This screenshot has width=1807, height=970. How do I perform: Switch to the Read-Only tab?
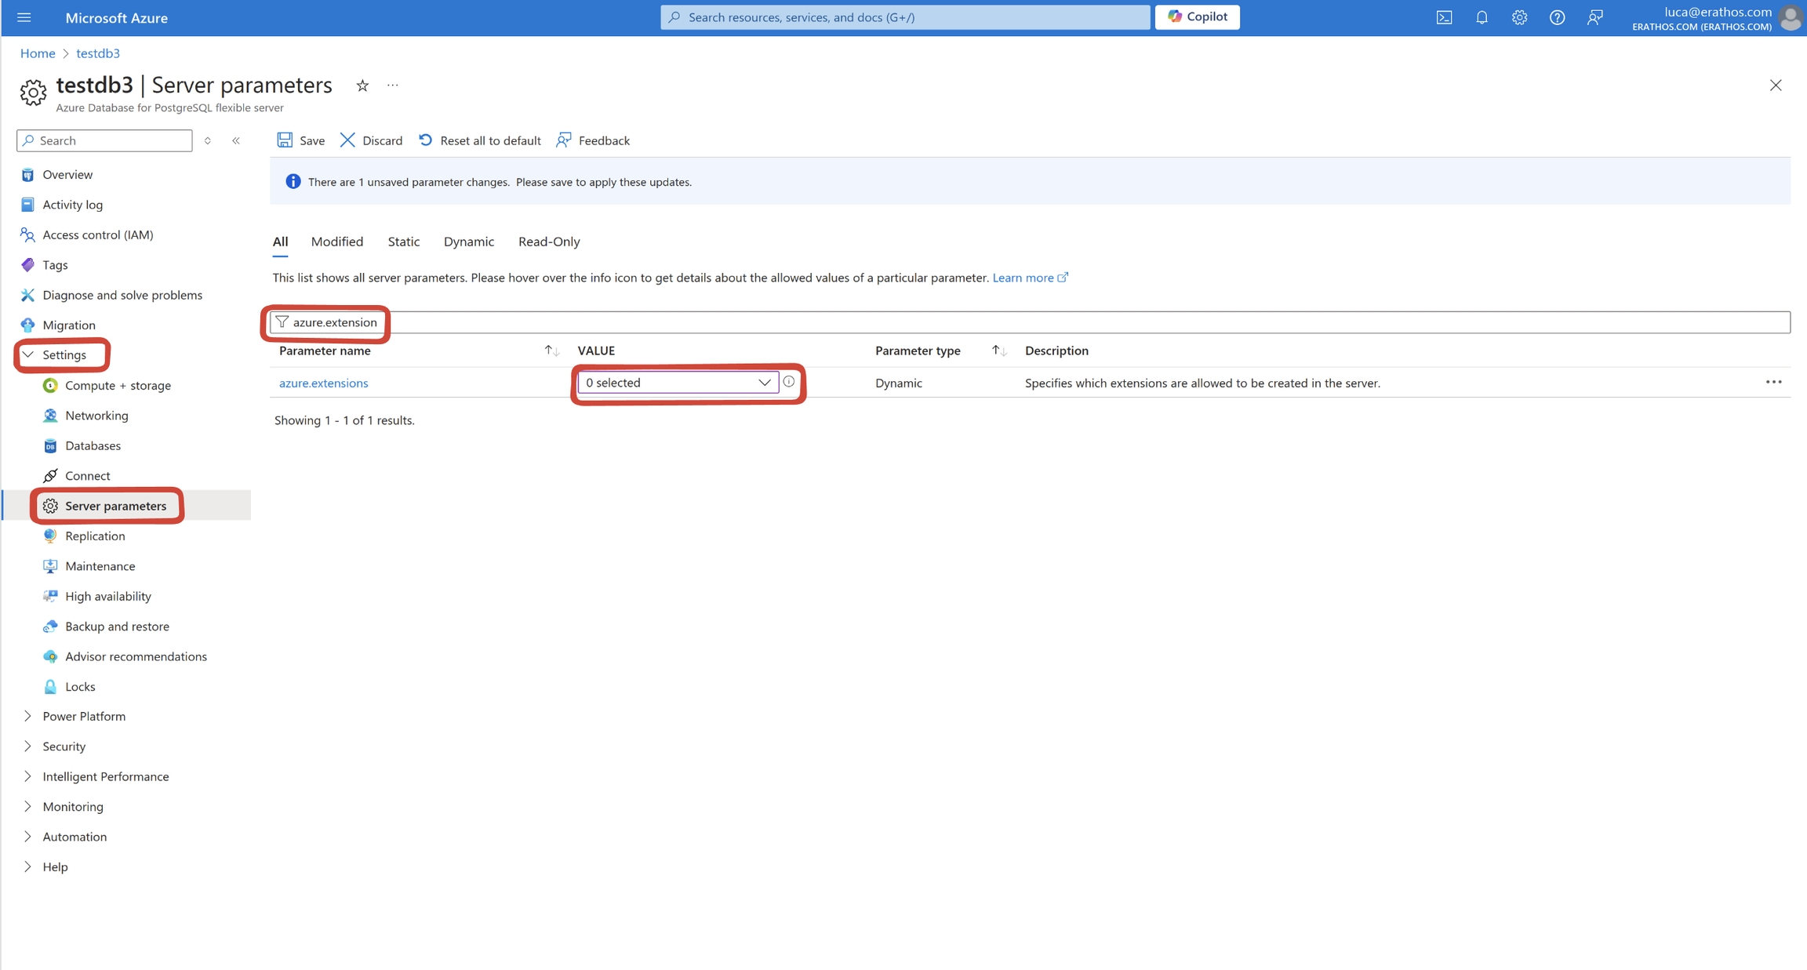(x=549, y=242)
